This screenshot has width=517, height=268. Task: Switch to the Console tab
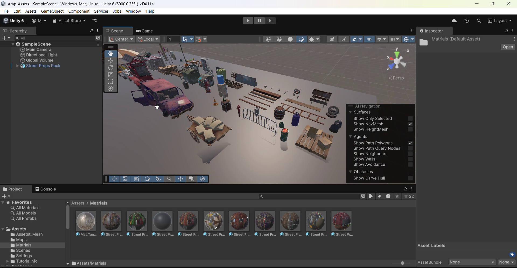click(46, 189)
